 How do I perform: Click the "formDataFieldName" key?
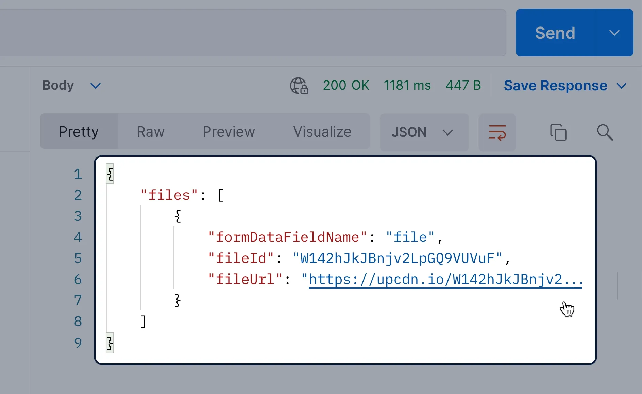pyautogui.click(x=287, y=237)
